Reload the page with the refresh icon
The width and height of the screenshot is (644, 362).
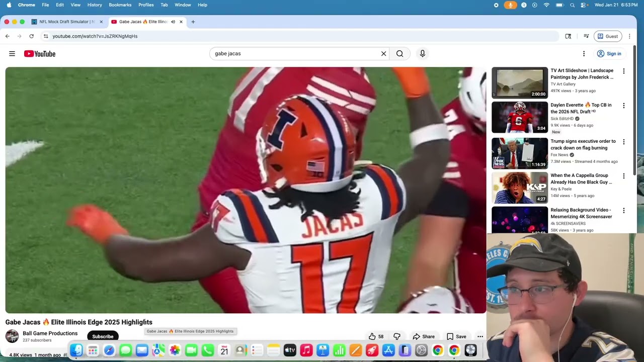pyautogui.click(x=31, y=36)
